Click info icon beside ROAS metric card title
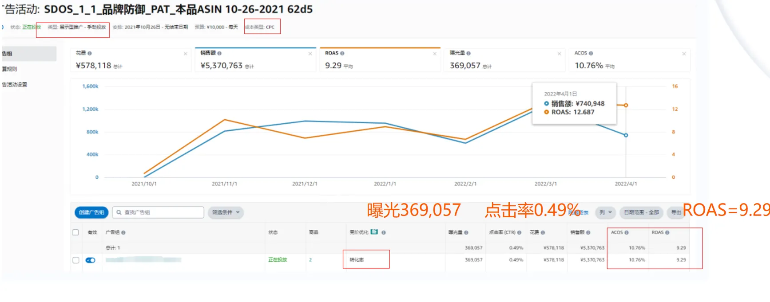 click(342, 53)
